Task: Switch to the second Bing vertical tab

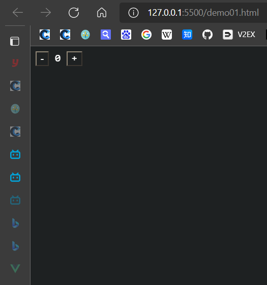Action: pos(15,246)
